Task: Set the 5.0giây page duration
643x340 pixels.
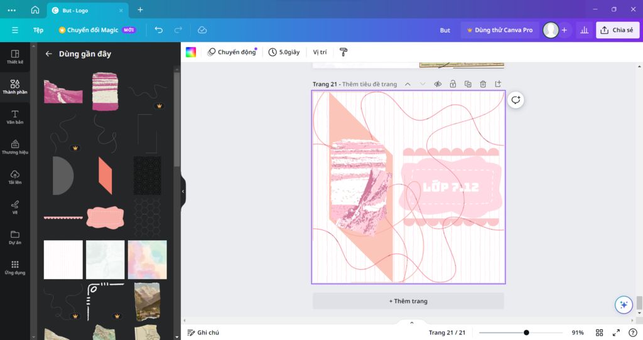Action: 284,52
